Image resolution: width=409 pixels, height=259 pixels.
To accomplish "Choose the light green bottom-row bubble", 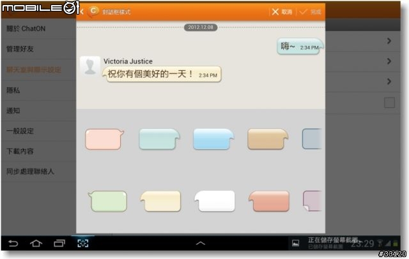I will 107,201.
